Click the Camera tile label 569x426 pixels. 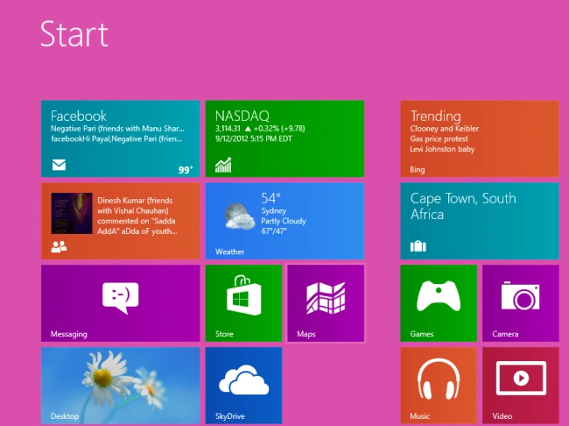505,334
